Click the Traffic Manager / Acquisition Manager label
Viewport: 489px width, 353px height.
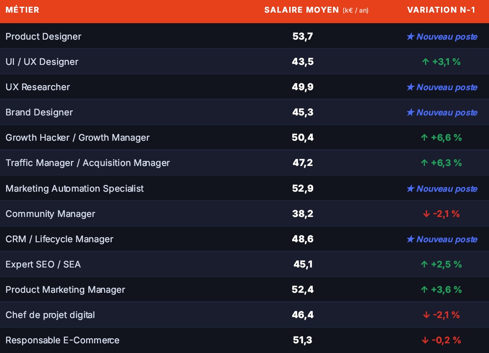click(88, 163)
